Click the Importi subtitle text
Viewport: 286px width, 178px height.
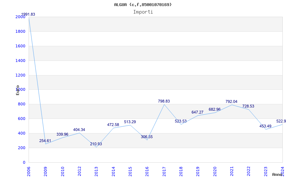tap(143, 12)
